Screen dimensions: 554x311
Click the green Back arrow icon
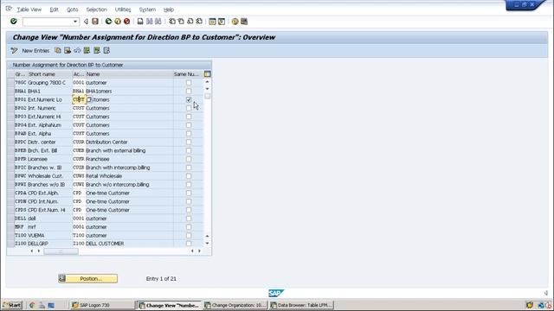(x=108, y=22)
